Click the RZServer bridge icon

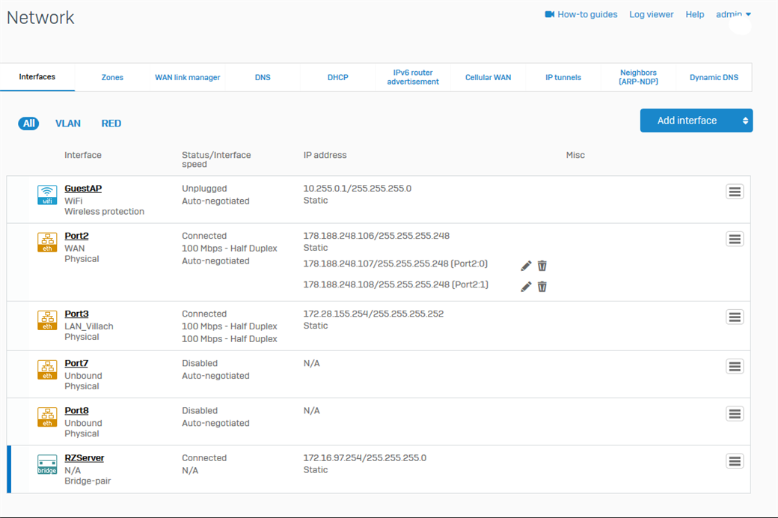[x=47, y=465]
